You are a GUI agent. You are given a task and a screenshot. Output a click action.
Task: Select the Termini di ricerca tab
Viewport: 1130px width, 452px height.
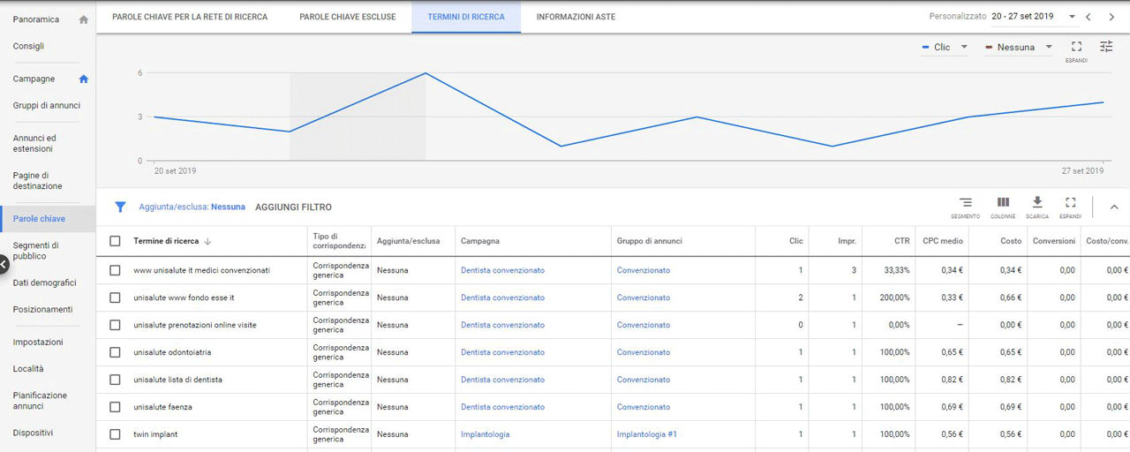(466, 17)
